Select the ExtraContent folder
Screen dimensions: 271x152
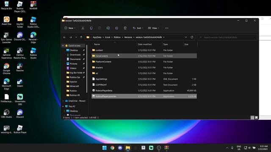(x=144, y=56)
